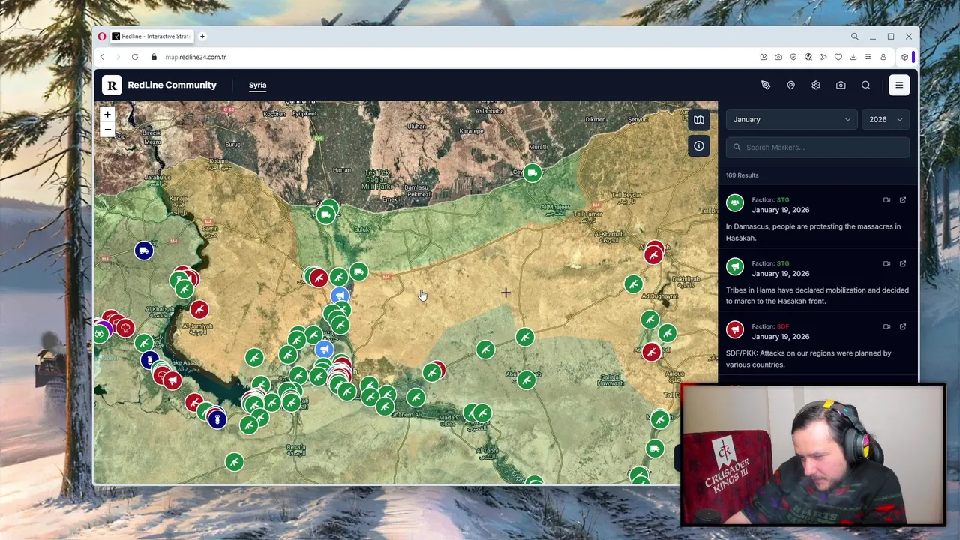Click the RedLine Community title link
The image size is (960, 540).
172,85
